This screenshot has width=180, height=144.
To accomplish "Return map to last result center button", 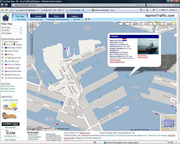I will tap(32, 26).
